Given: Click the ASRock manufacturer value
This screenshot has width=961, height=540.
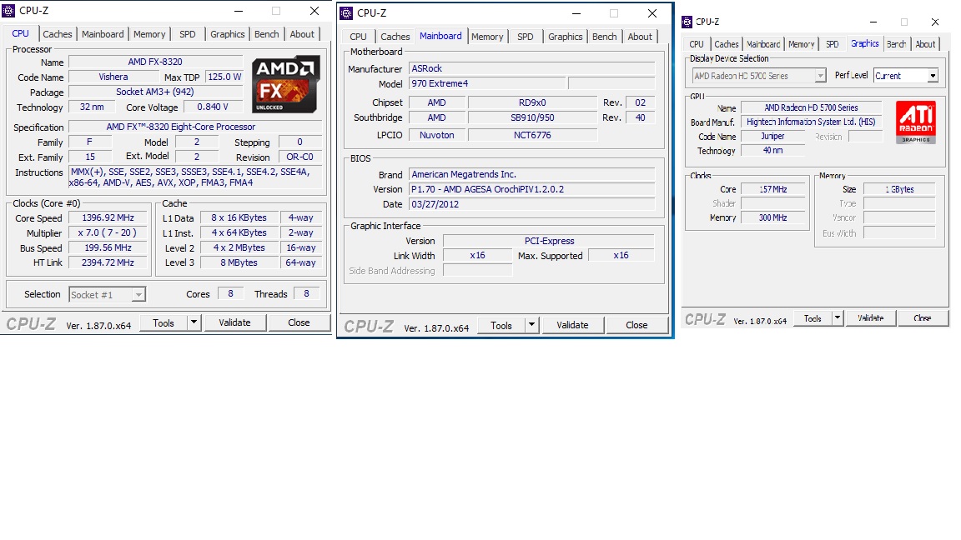Looking at the screenshot, I should pyautogui.click(x=532, y=68).
